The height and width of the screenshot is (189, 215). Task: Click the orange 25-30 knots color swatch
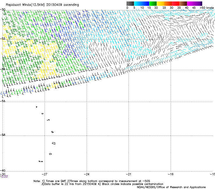point(168,3)
